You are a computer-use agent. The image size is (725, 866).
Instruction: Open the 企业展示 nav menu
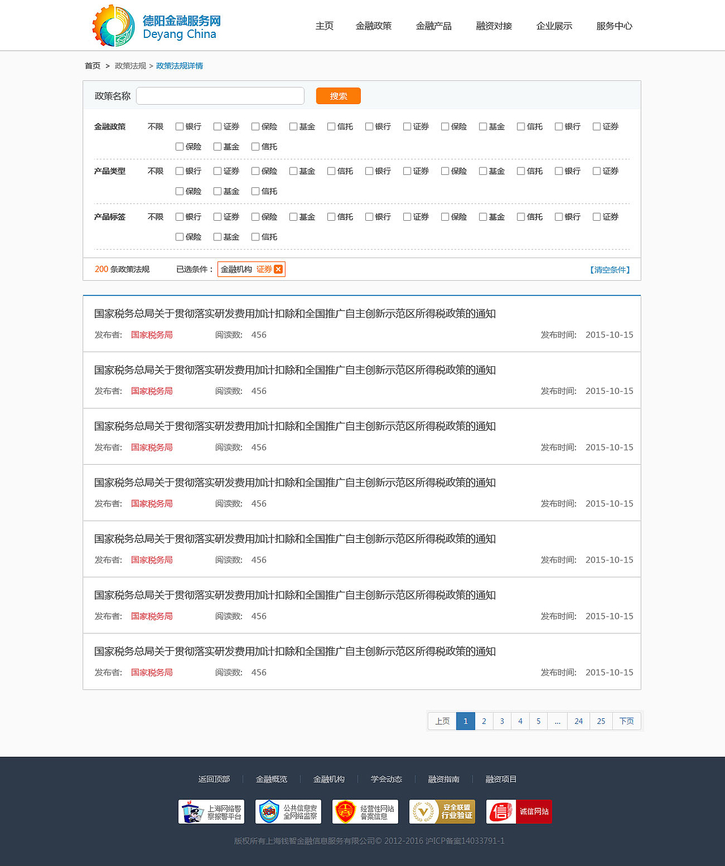coord(555,26)
